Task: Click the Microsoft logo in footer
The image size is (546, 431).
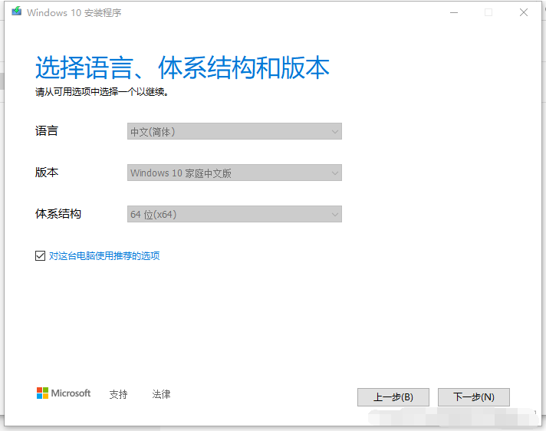Action: coord(64,393)
